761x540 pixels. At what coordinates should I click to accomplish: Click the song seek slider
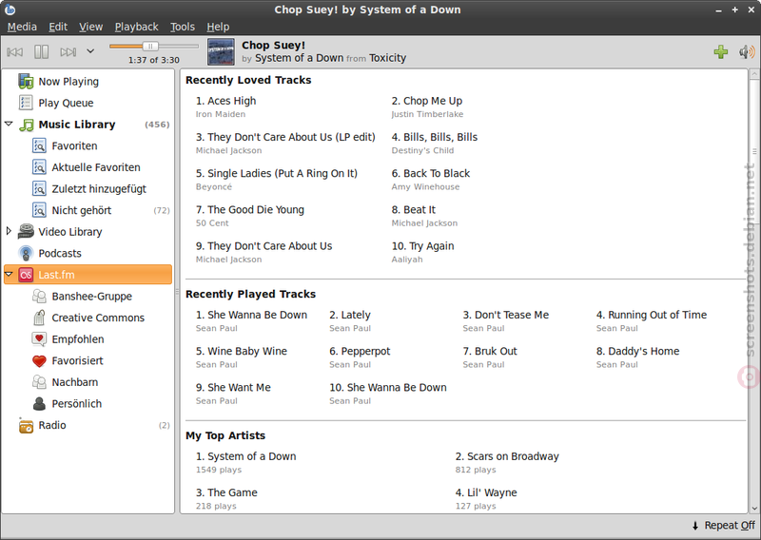[154, 46]
